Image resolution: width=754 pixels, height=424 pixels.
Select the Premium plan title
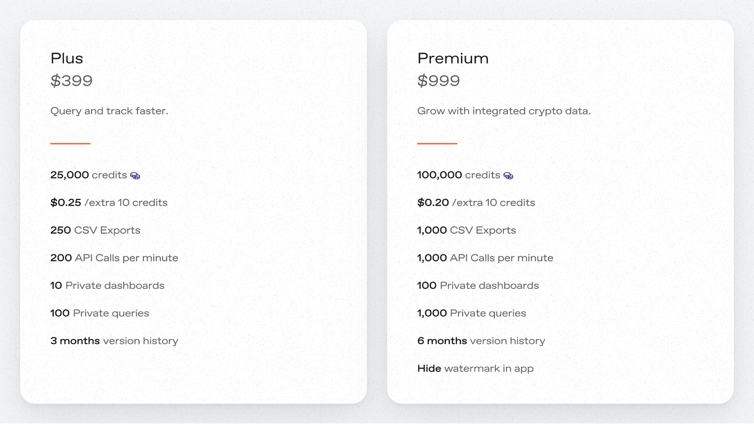point(453,59)
